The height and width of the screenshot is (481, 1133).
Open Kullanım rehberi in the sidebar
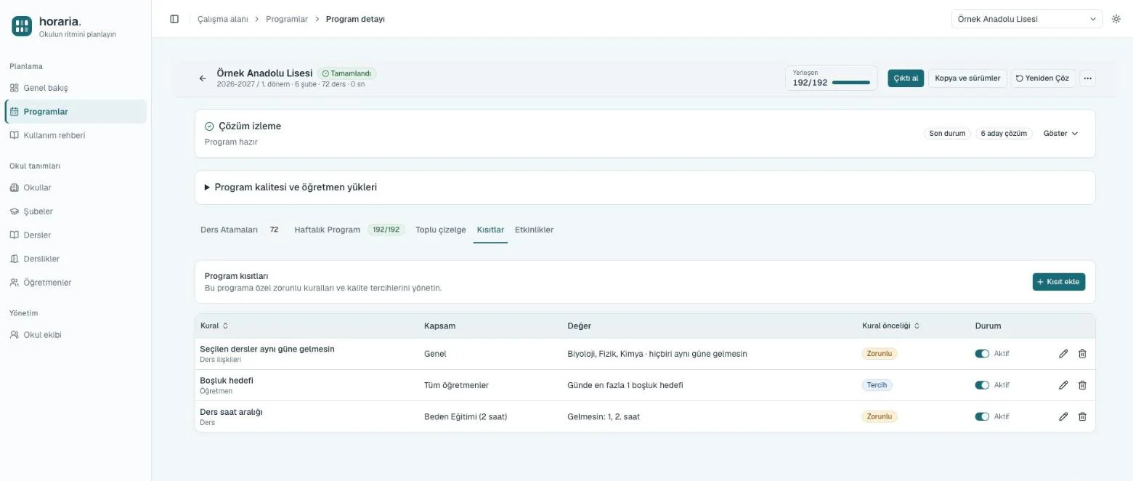point(76,135)
